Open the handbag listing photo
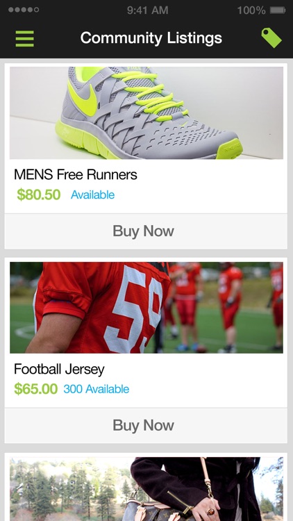The height and width of the screenshot is (521, 293). tap(146, 489)
